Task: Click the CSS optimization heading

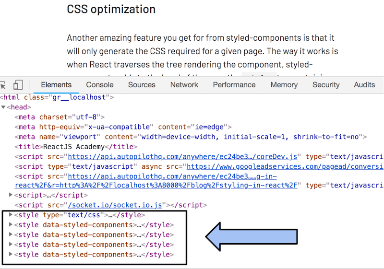Action: [x=111, y=9]
